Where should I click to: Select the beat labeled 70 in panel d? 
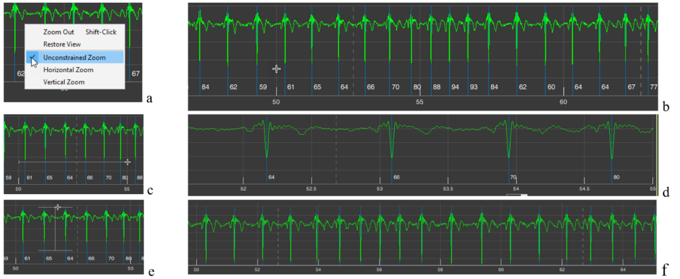(513, 177)
